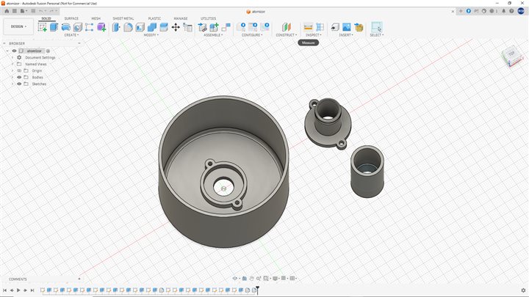This screenshot has width=529, height=297.
Task: Click the purple Create Base Feature icon
Action: 101,27
